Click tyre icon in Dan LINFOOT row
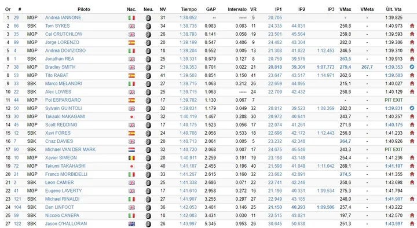Image resolution: width=417 pixels, height=228 pixels. (148, 208)
